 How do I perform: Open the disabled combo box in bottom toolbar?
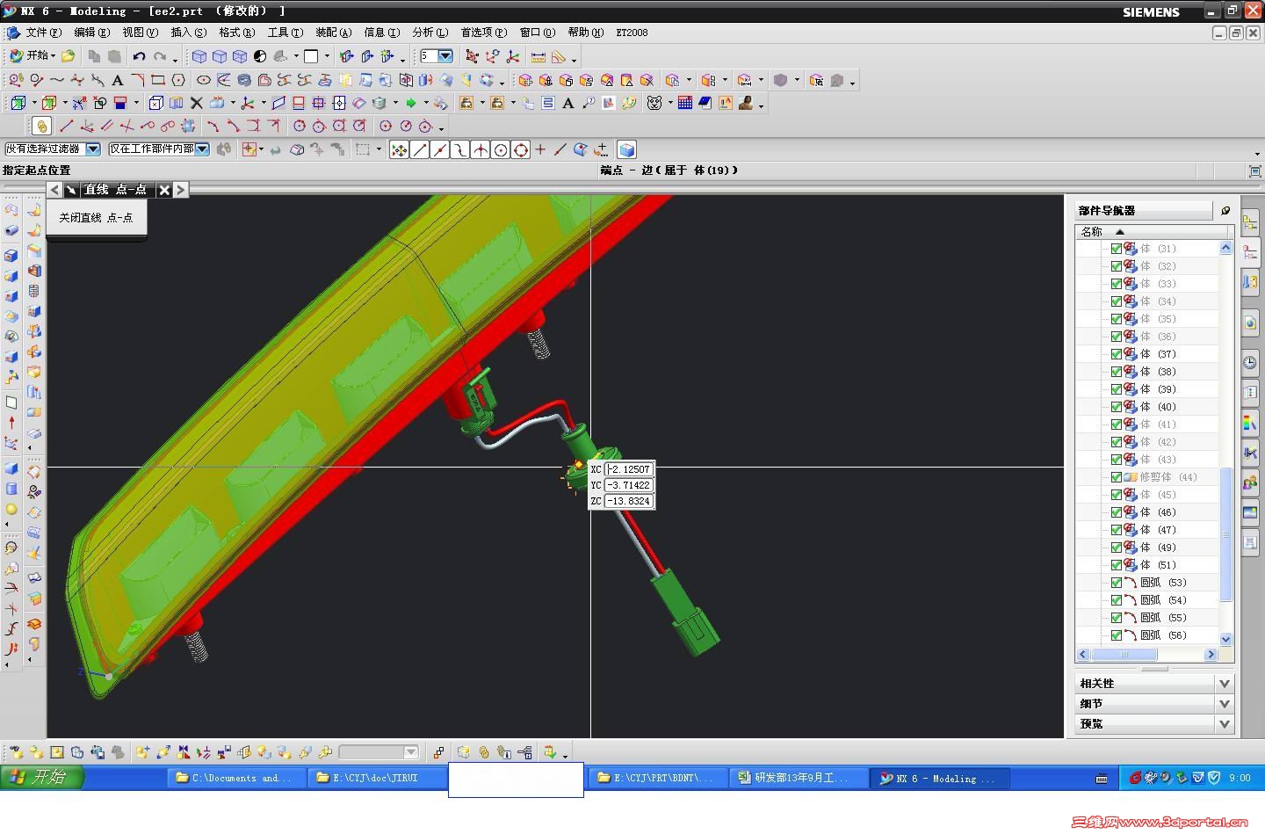tap(379, 752)
